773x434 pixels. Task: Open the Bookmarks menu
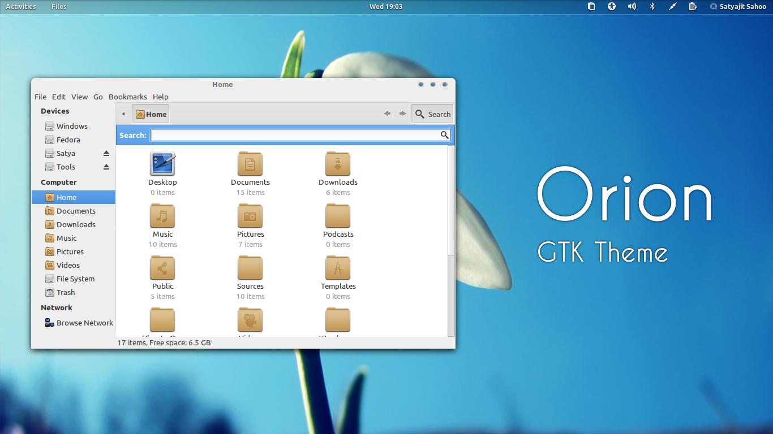[127, 97]
